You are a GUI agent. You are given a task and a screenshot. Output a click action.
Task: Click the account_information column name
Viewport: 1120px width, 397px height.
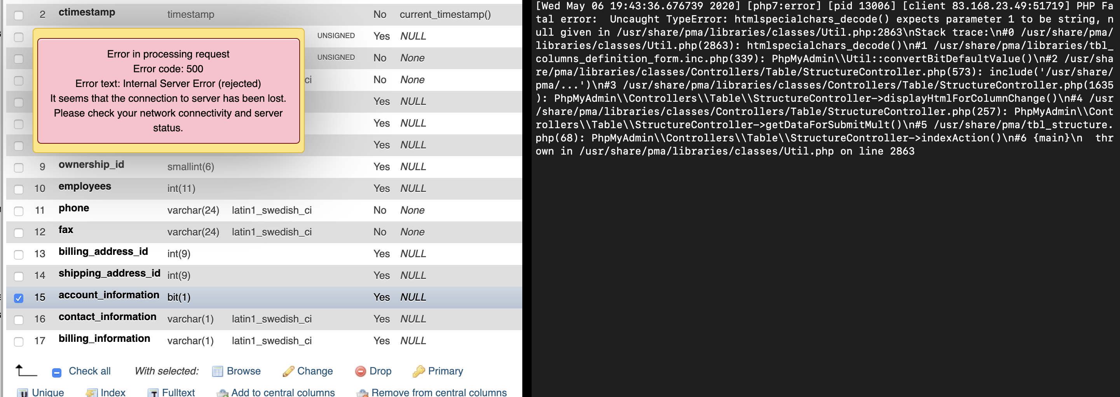click(109, 295)
